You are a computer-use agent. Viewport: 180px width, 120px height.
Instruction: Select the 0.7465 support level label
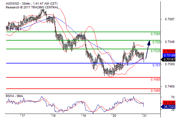[x=155, y=91]
